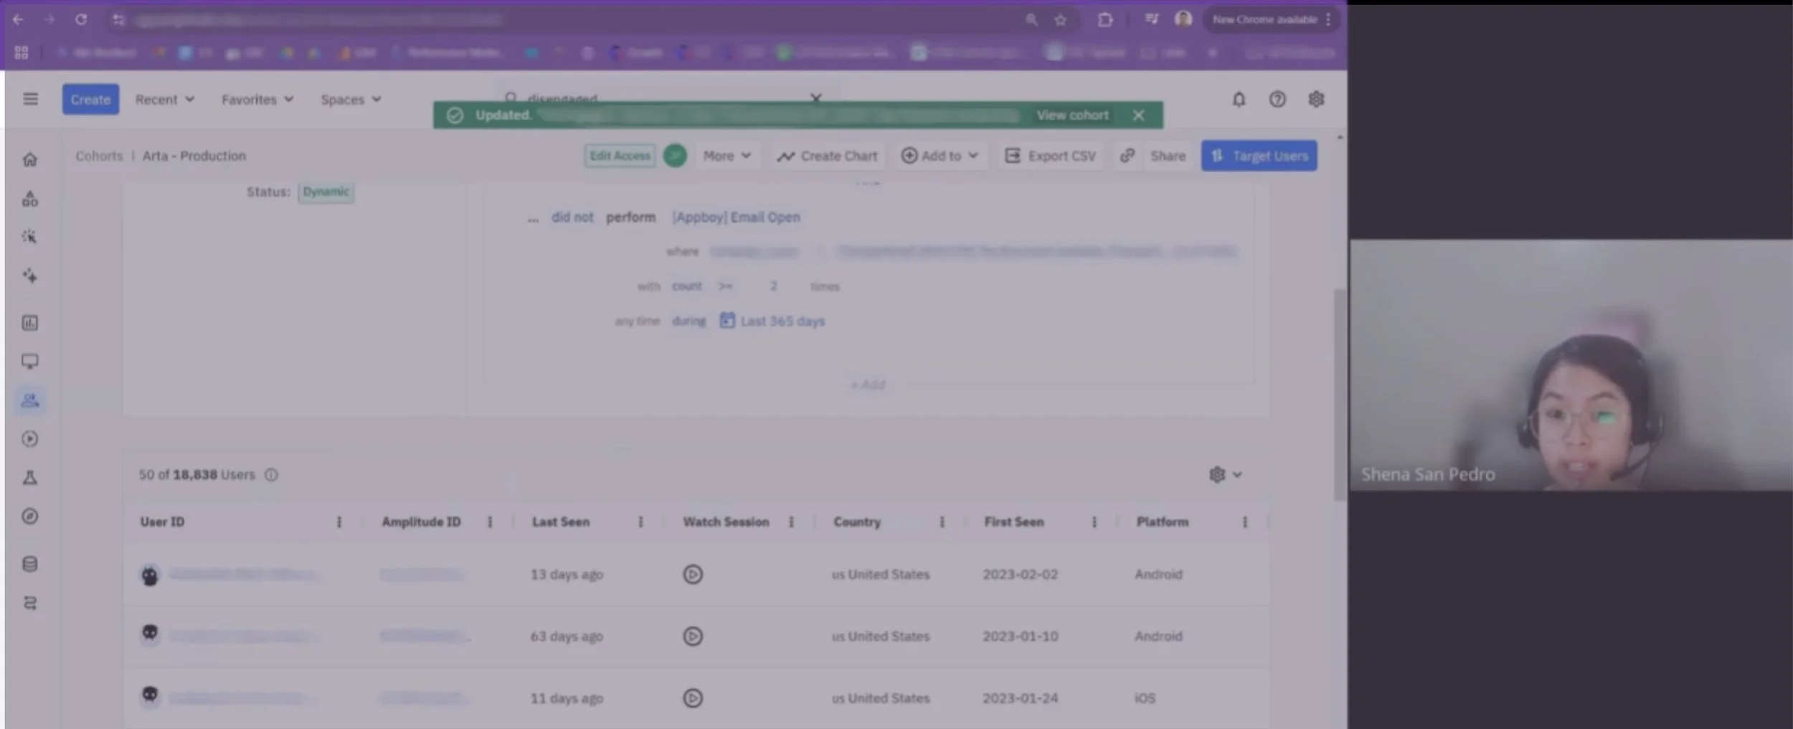Open the More dropdown
This screenshot has width=1793, height=729.
tap(727, 156)
